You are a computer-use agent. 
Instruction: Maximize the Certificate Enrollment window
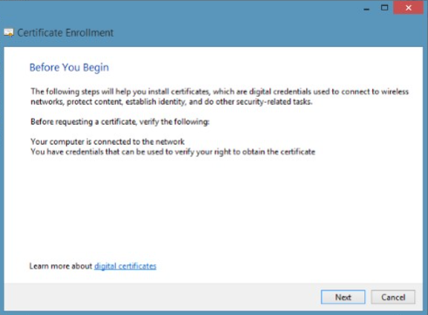pos(384,8)
